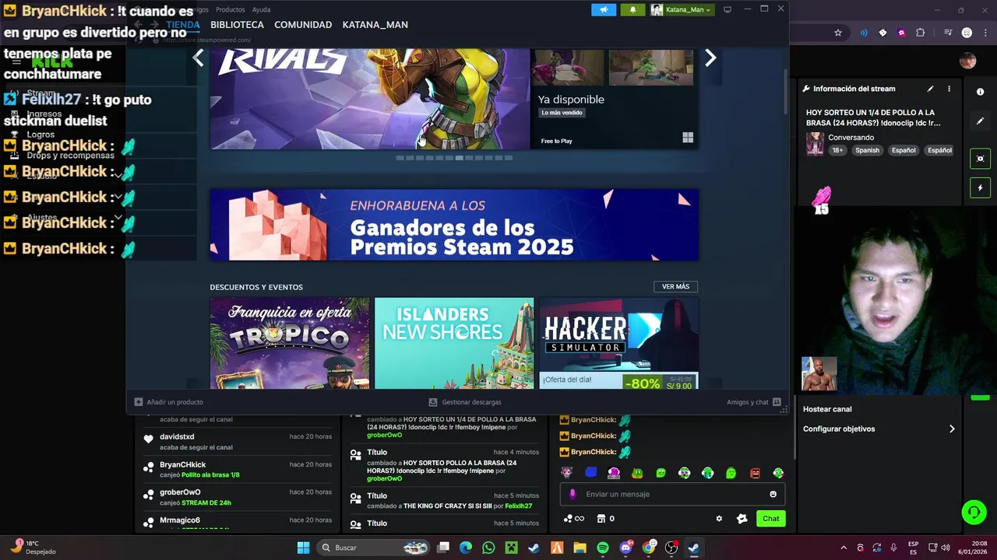This screenshot has height=560, width=997.
Task: Click the info icon in Kick sidebar
Action: (981, 92)
